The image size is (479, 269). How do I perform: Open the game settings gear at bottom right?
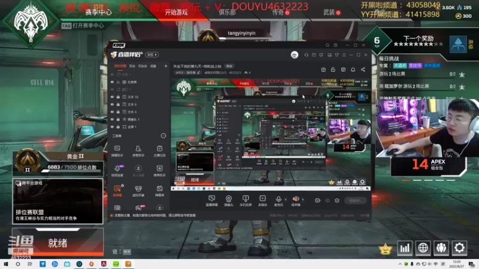click(x=459, y=248)
